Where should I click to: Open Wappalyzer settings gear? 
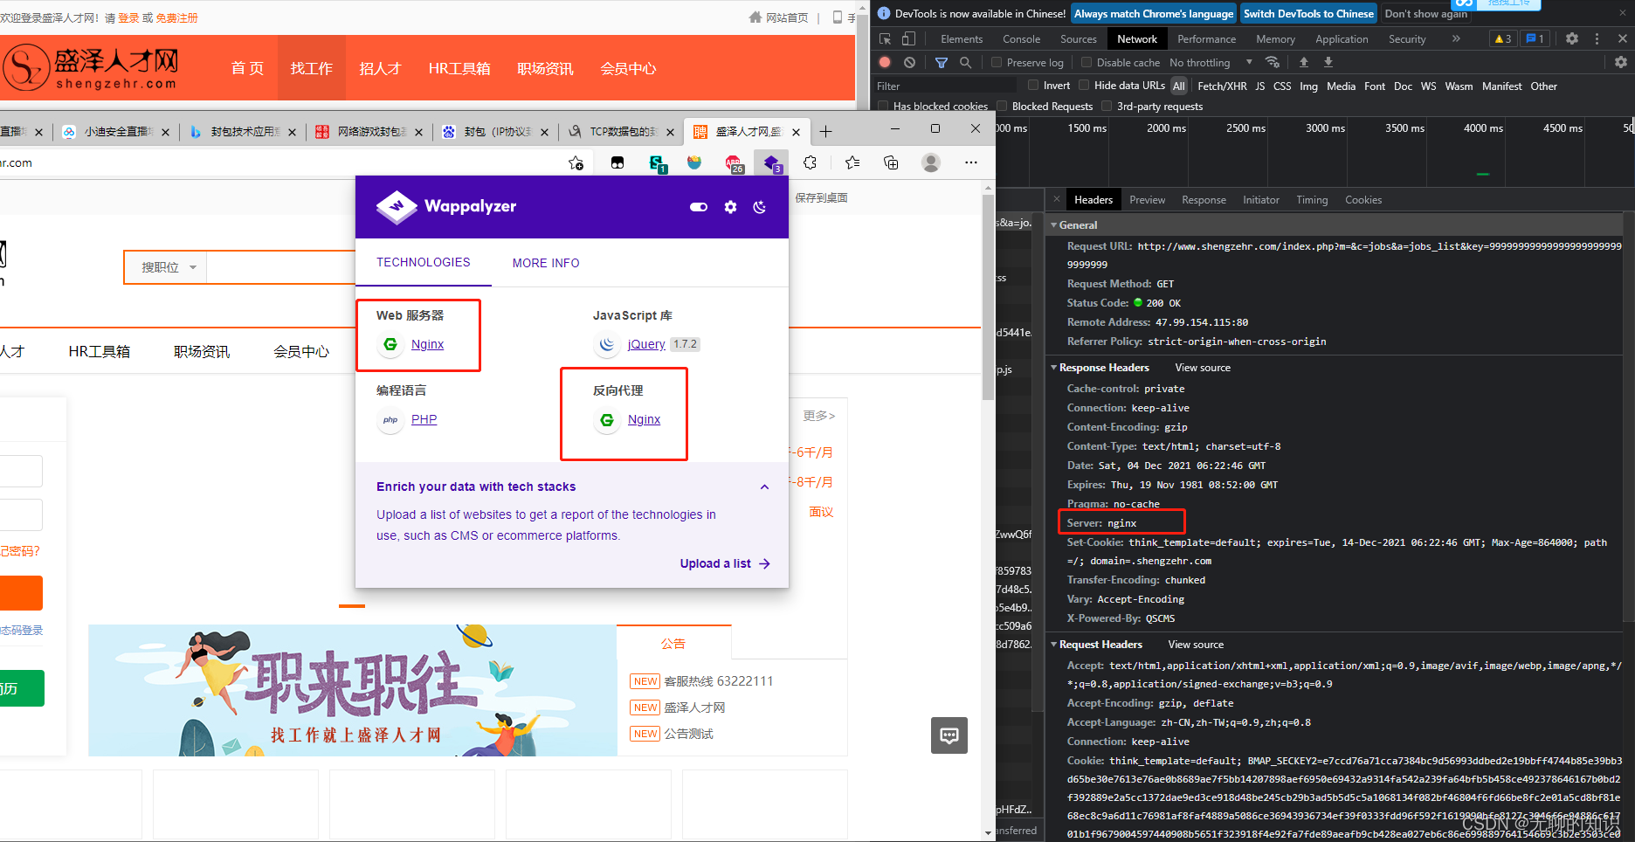(730, 207)
